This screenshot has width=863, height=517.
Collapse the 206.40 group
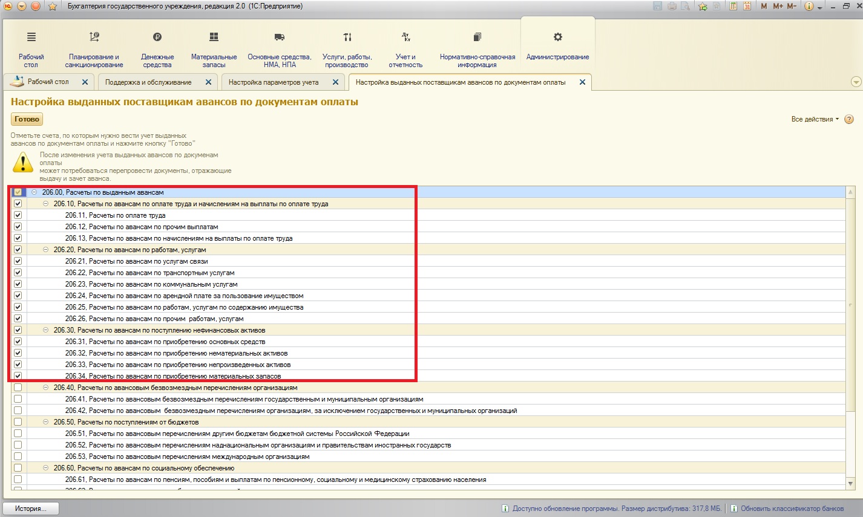click(x=46, y=388)
